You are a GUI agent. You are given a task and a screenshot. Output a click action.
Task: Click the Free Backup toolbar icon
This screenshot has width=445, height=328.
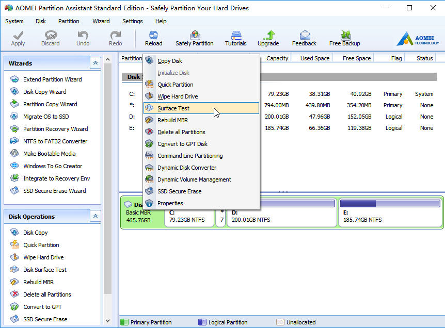pos(345,36)
